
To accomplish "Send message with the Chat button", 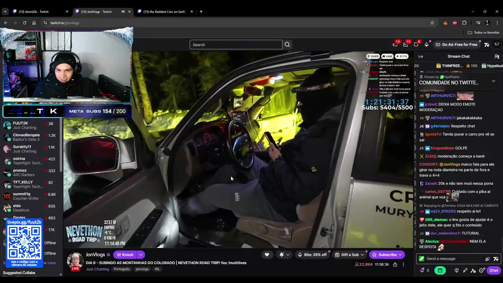I will [494, 270].
